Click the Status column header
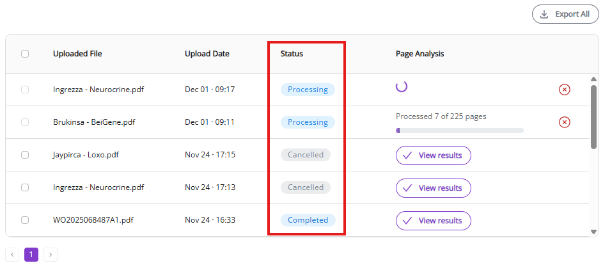Image resolution: width=603 pixels, height=270 pixels. tap(292, 54)
